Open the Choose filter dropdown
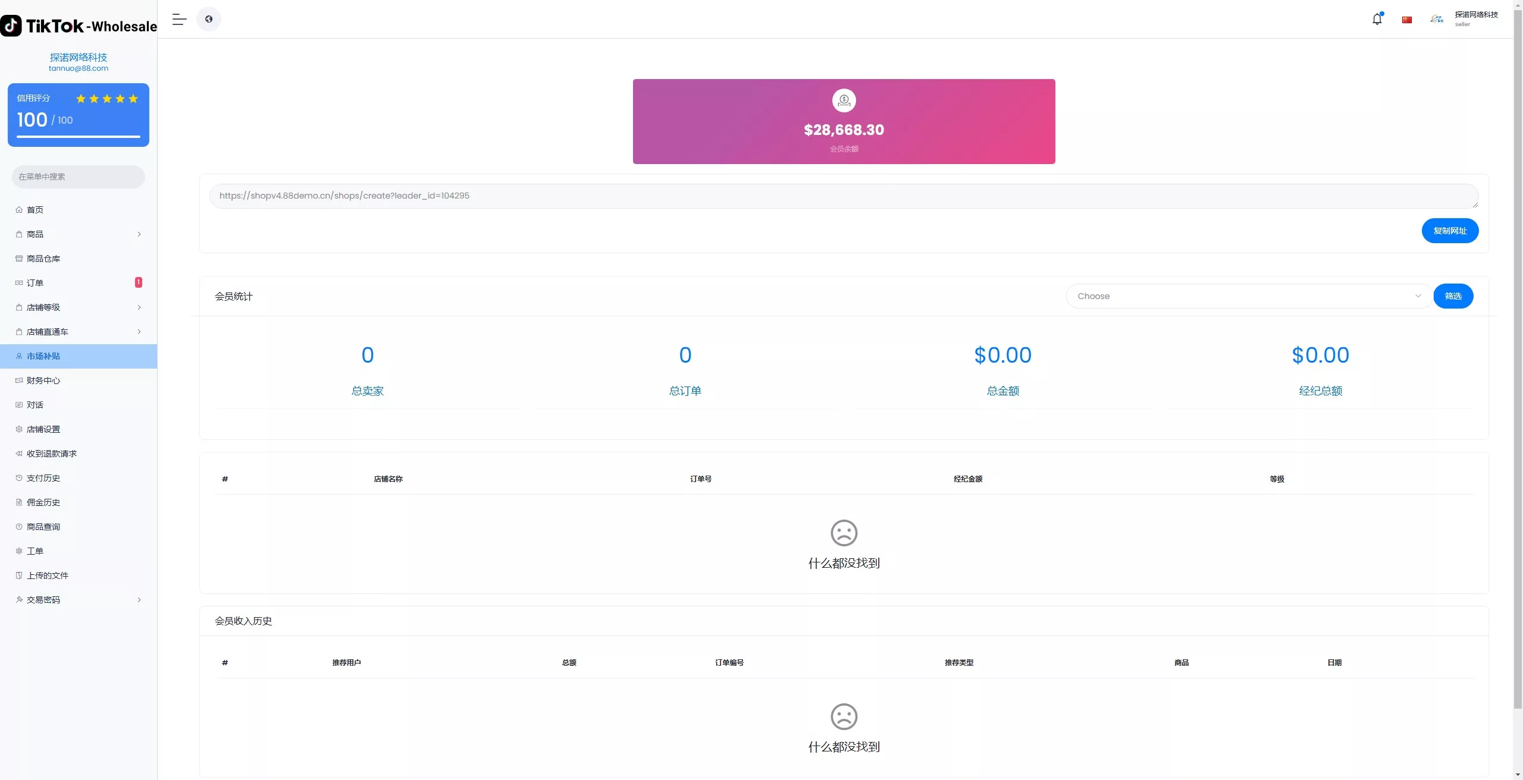Image resolution: width=1523 pixels, height=780 pixels. click(1249, 296)
